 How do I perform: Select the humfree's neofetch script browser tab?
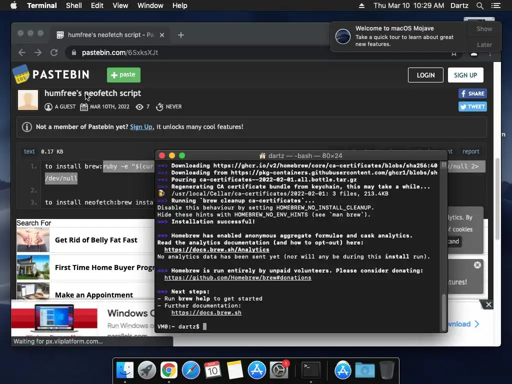[x=109, y=34]
